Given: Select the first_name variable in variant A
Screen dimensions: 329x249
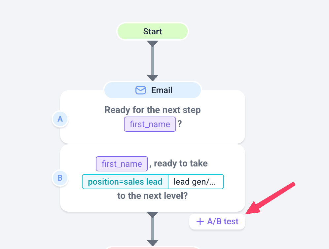Looking at the screenshot, I should (x=150, y=124).
